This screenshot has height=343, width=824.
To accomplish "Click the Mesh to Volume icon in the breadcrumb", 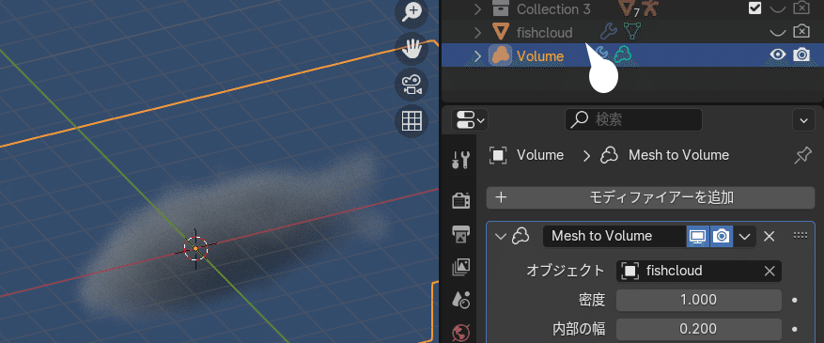I will [x=609, y=155].
